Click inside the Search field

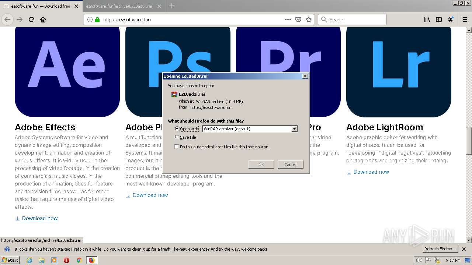click(352, 20)
